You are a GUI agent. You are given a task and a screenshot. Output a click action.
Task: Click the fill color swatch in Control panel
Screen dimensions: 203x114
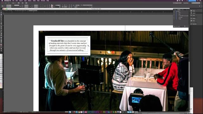[x=52, y=5]
